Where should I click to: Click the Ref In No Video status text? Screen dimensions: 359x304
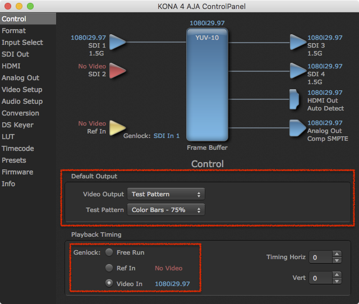169,268
